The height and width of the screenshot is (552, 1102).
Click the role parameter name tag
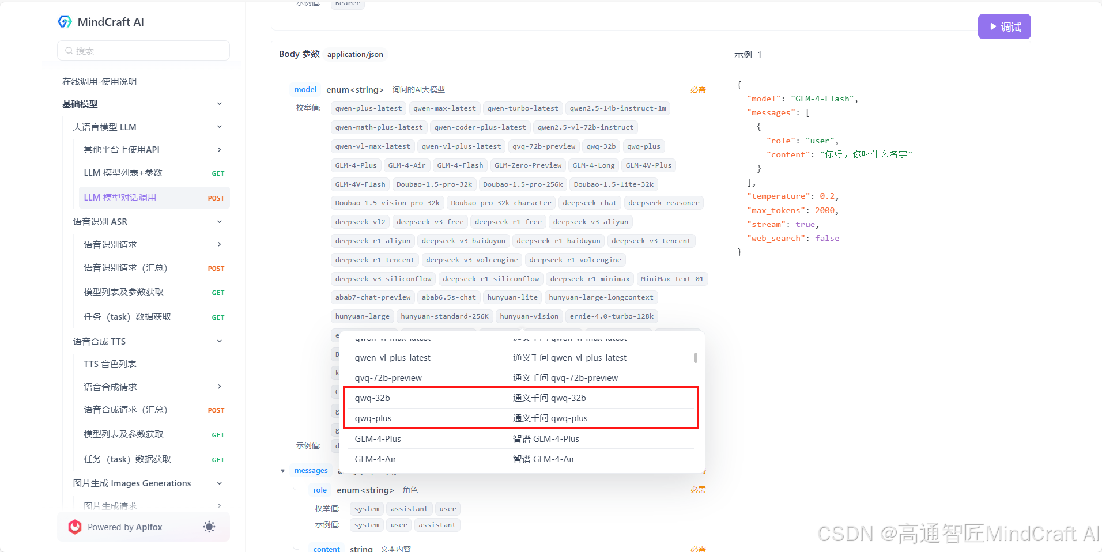point(320,490)
